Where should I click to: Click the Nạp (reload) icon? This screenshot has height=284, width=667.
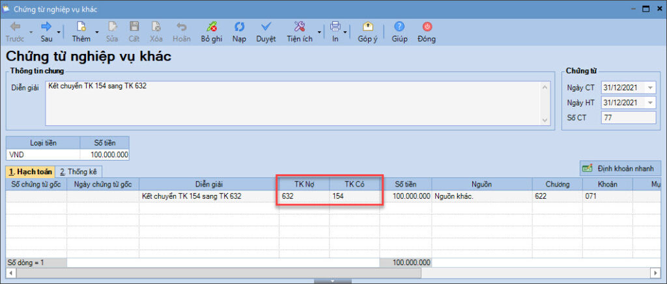239,27
